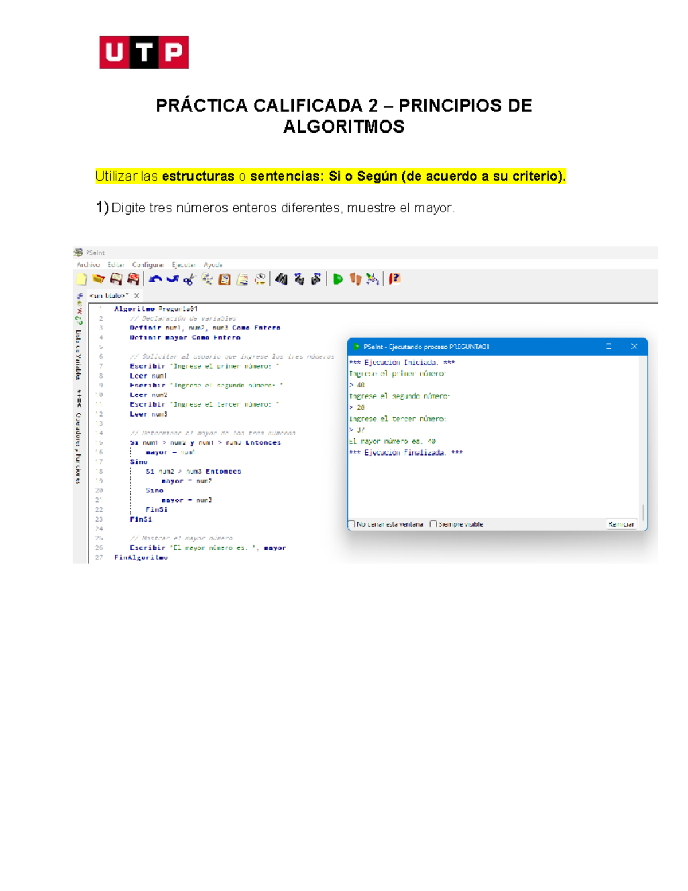Enable 'No cerrar esta ventana' checkbox

(351, 524)
